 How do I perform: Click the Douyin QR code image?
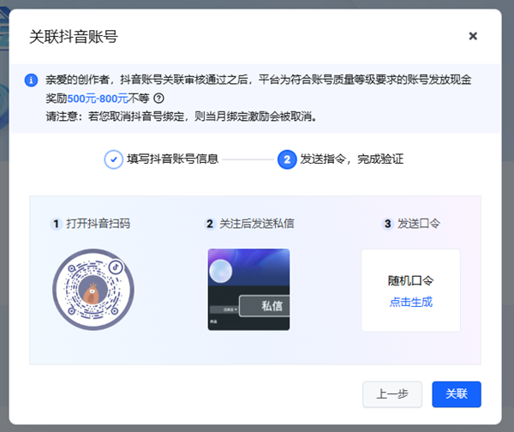(93, 290)
